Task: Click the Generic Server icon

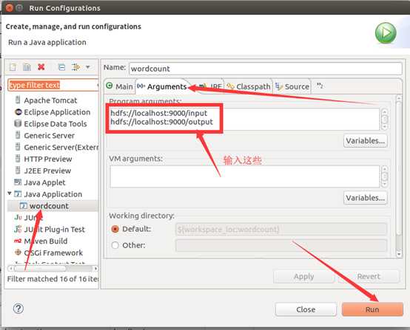Action: click(x=18, y=135)
